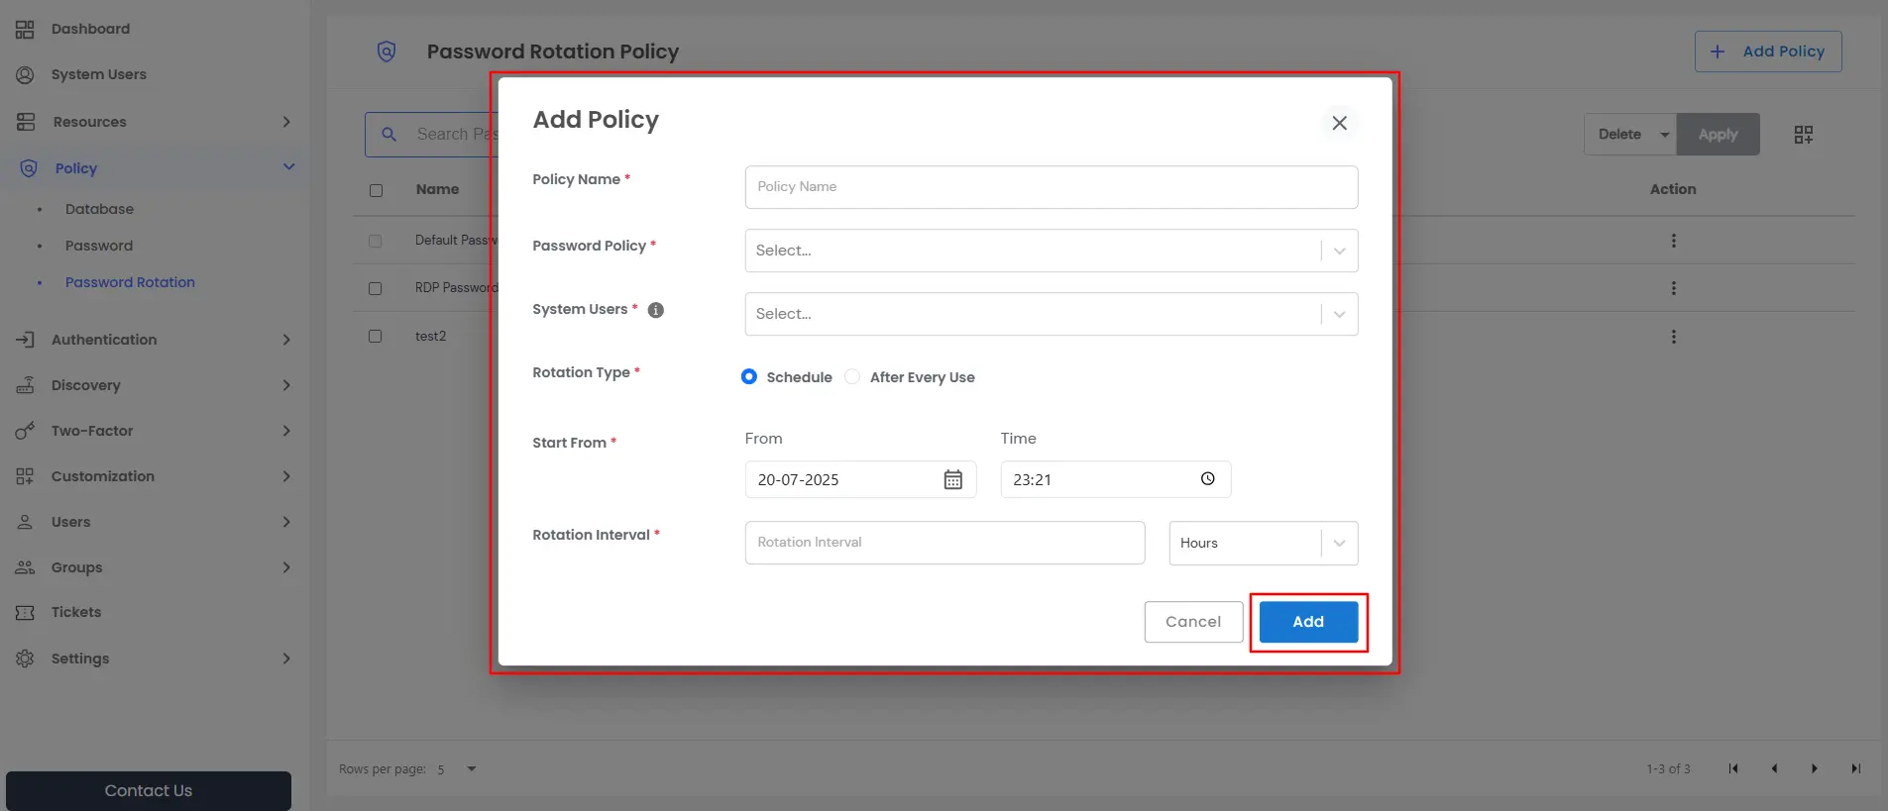
Task: Toggle the select-all checkbox in table header
Action: [x=376, y=190]
